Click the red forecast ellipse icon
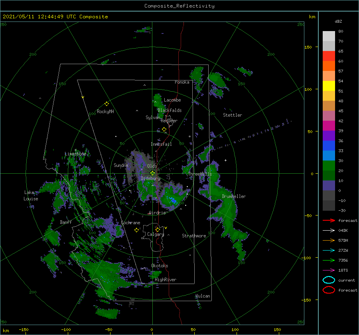 pyautogui.click(x=329, y=290)
